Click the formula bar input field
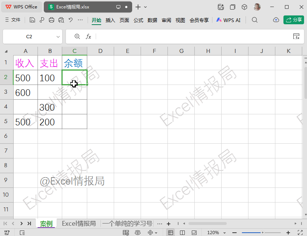The height and width of the screenshot is (236, 307). pos(194,36)
